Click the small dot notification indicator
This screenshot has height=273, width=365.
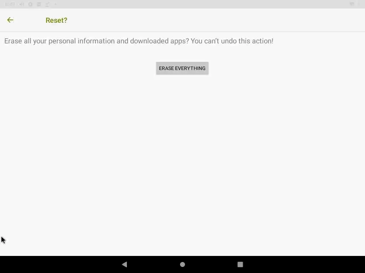(55, 4)
